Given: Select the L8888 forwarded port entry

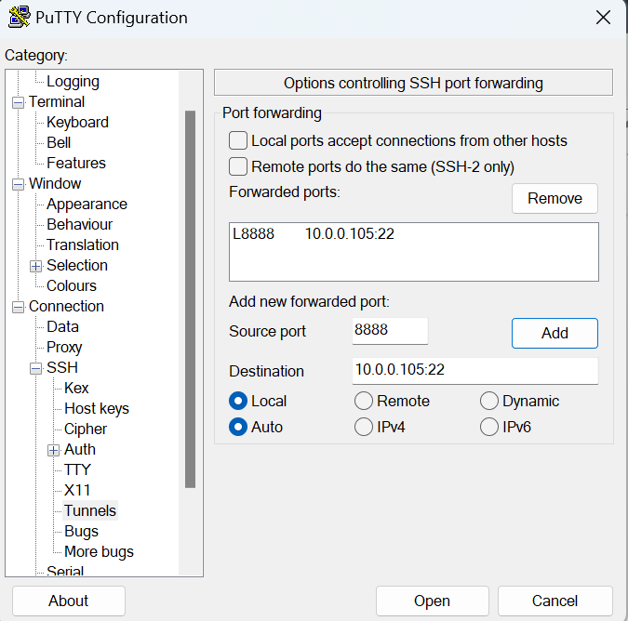Looking at the screenshot, I should (x=314, y=234).
